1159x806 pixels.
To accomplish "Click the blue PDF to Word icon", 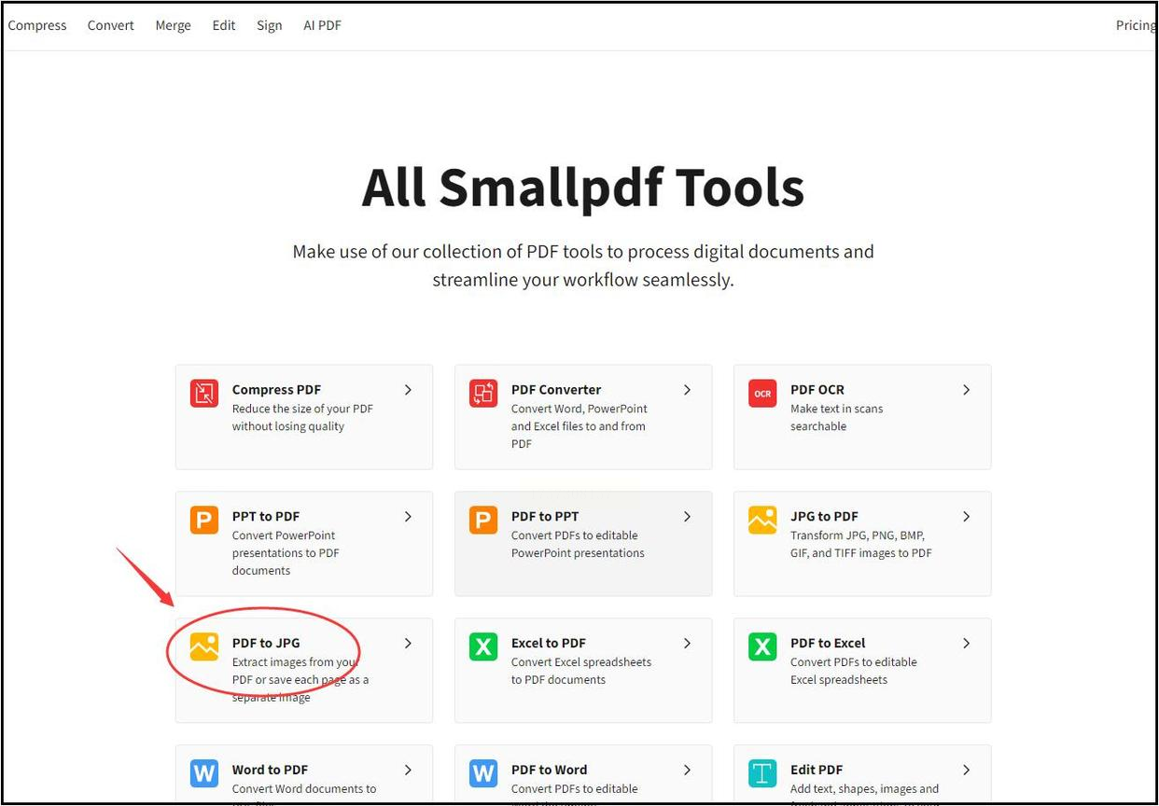I will click(483, 773).
